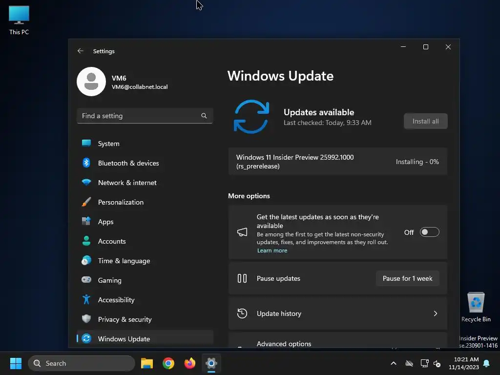Click the Pause updates pause icon
This screenshot has width=500, height=375.
(x=242, y=278)
